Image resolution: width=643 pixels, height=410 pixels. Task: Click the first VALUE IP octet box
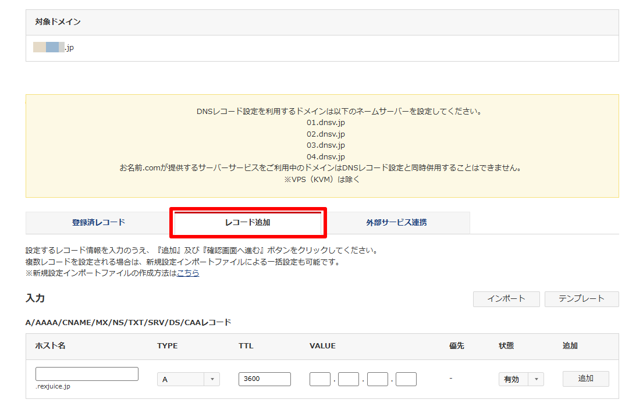pyautogui.click(x=319, y=379)
